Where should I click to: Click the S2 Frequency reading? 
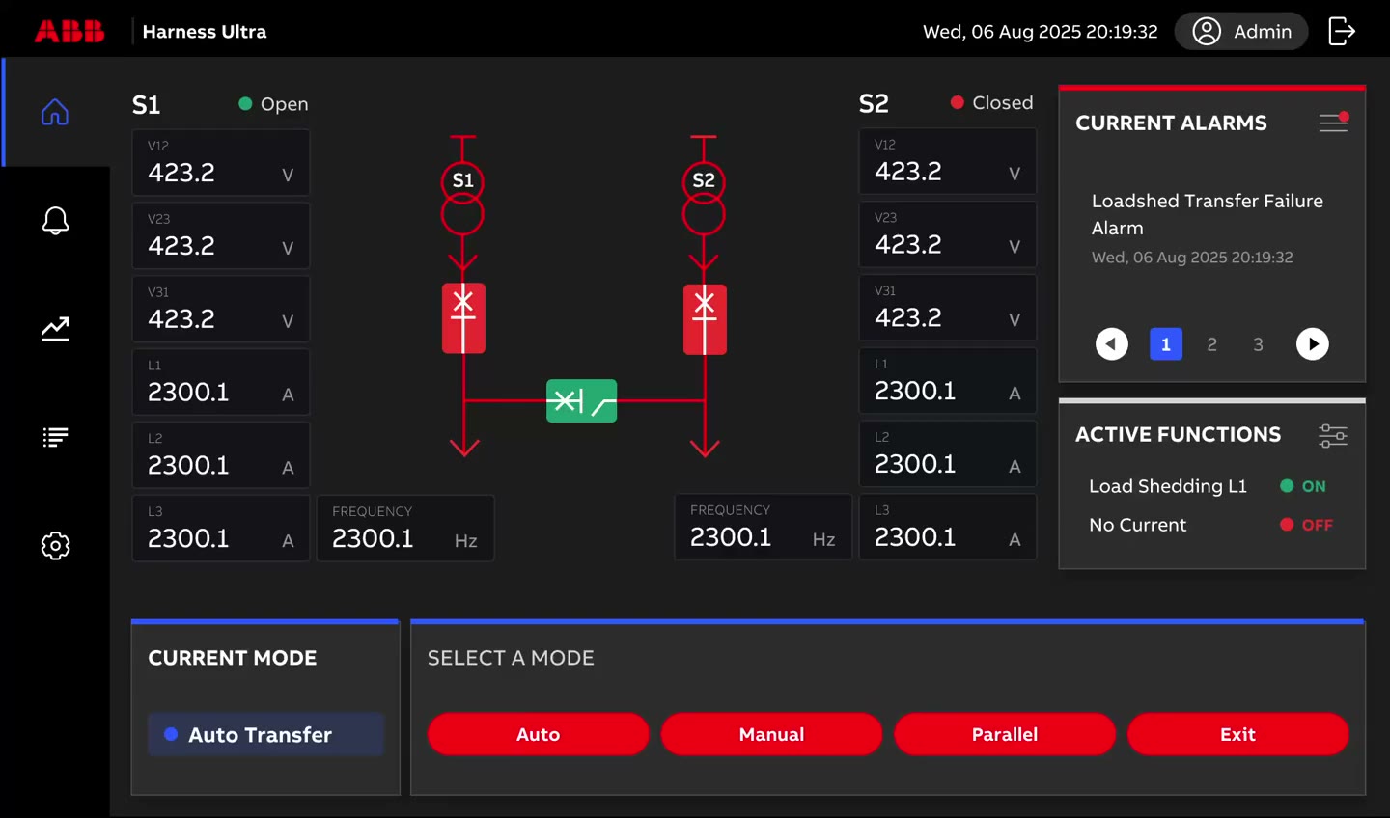click(x=764, y=527)
